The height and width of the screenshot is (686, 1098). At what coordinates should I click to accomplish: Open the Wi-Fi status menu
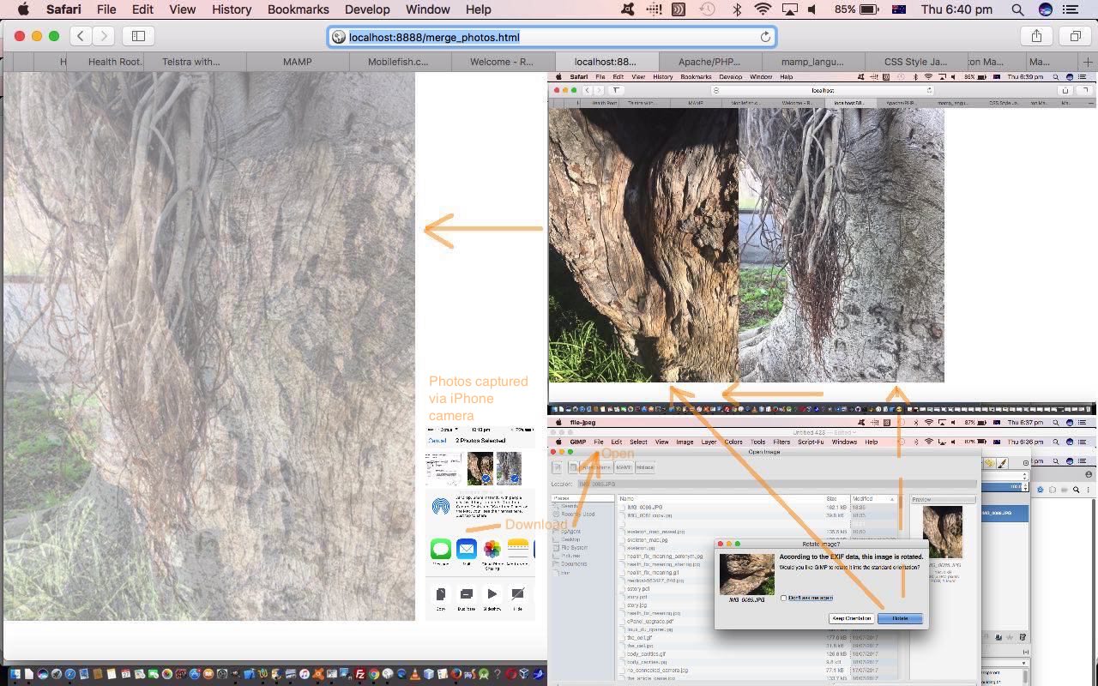point(763,9)
